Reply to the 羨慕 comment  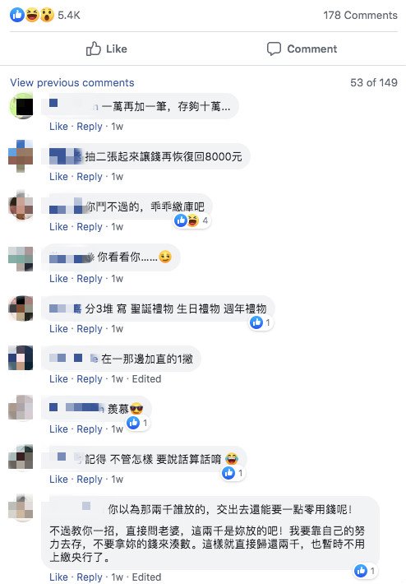(x=90, y=429)
